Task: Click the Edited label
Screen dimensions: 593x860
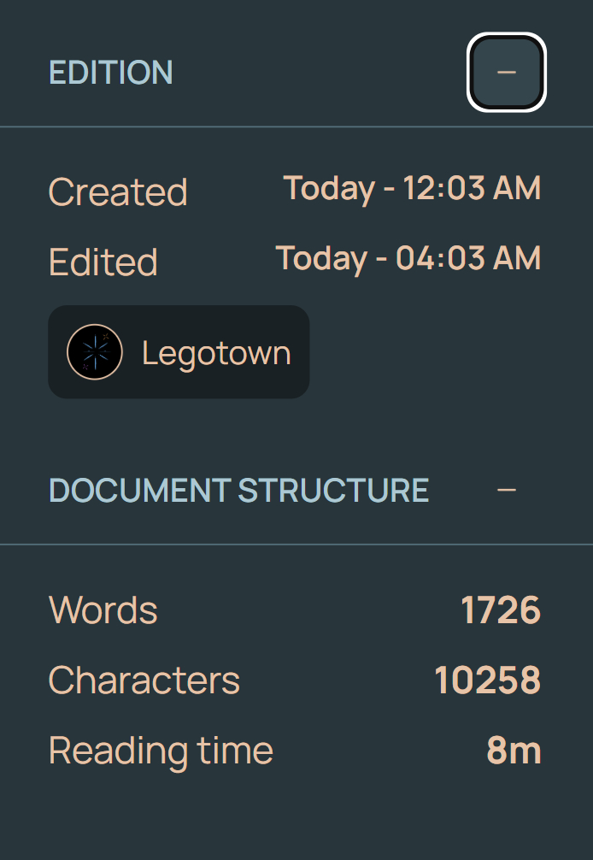Action: (x=103, y=262)
